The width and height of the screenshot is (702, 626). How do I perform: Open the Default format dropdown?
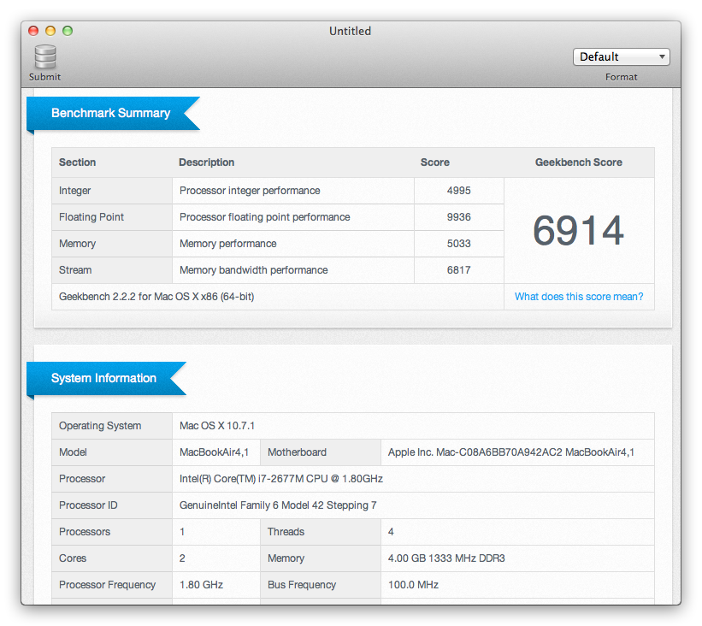(x=621, y=57)
